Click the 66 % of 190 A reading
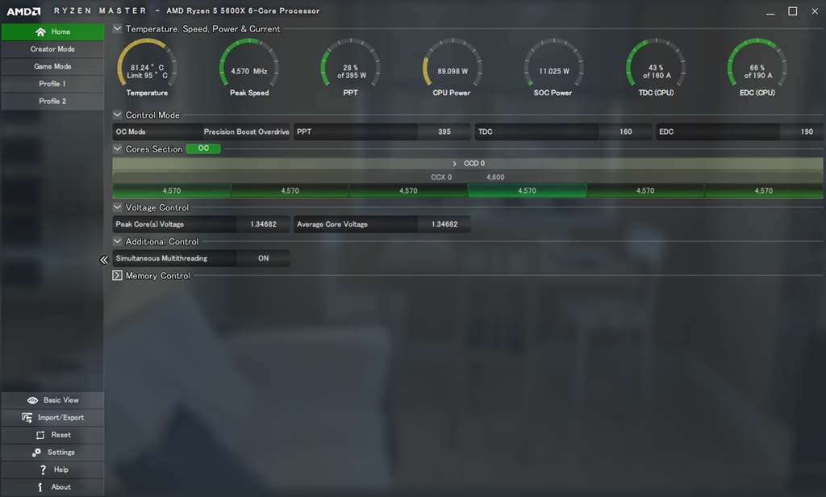826x497 pixels. (758, 72)
